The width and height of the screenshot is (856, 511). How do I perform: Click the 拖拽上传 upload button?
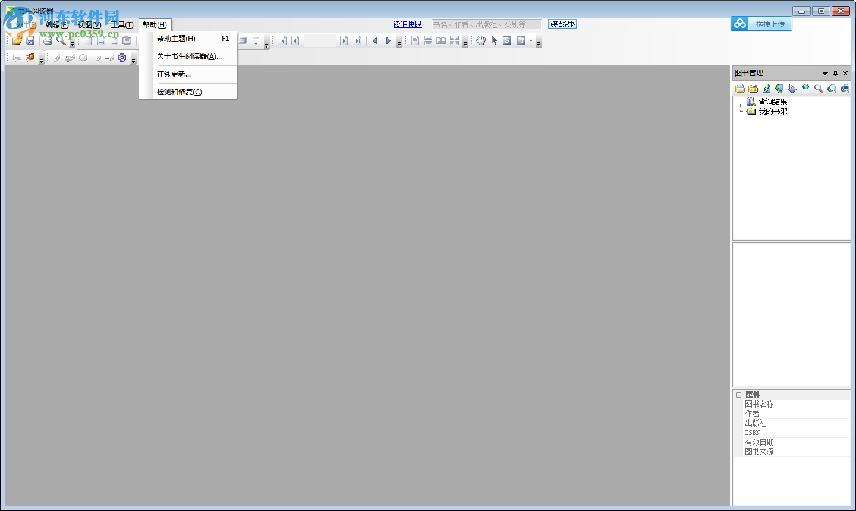tap(770, 24)
